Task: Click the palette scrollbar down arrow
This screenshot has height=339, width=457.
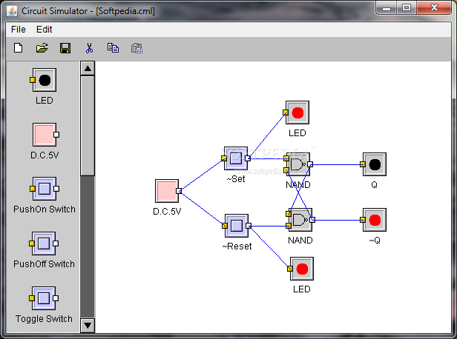Action: click(x=88, y=326)
